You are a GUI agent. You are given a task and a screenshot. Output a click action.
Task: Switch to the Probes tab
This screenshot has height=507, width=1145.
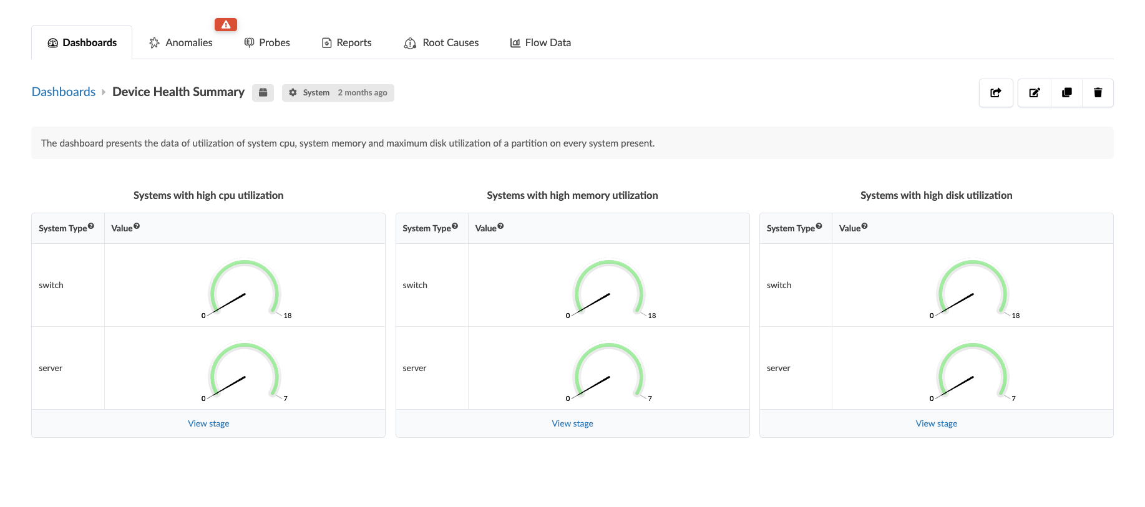(x=267, y=42)
